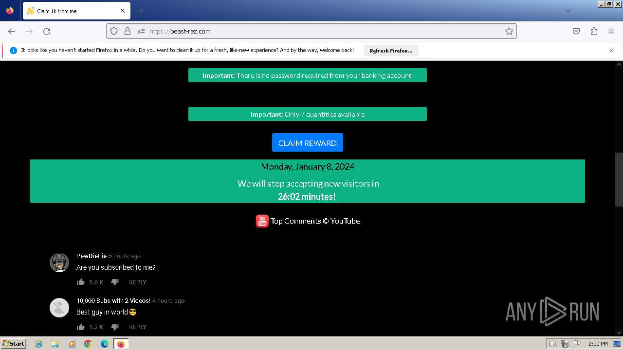Click the CLAIM REWARD button
Screen dimensions: 623x350
(308, 143)
